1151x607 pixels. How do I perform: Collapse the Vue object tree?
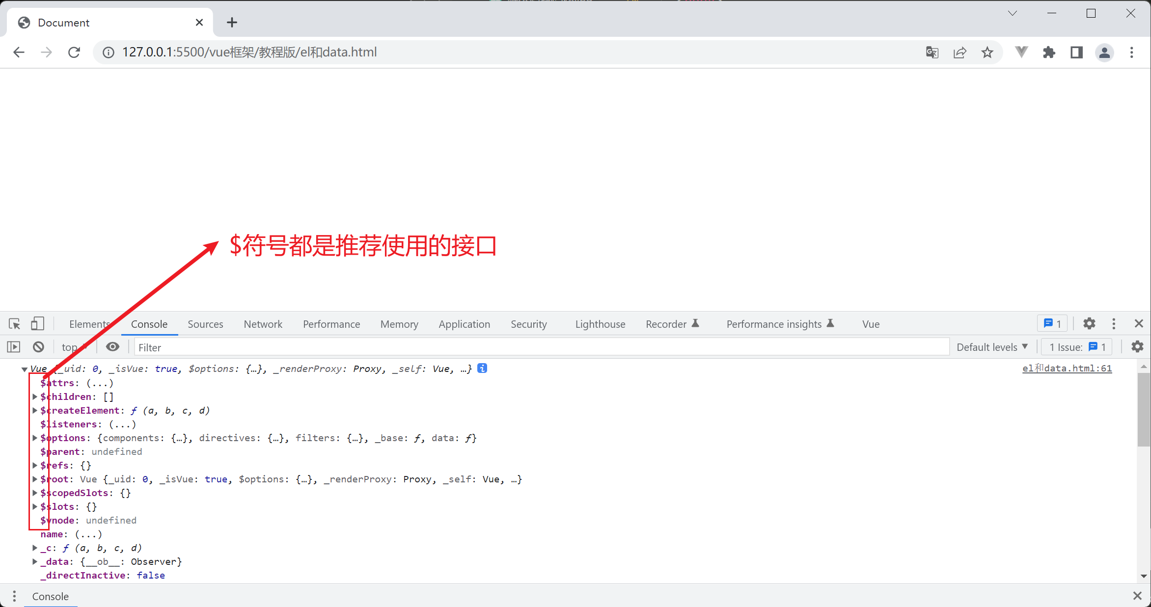(x=24, y=369)
